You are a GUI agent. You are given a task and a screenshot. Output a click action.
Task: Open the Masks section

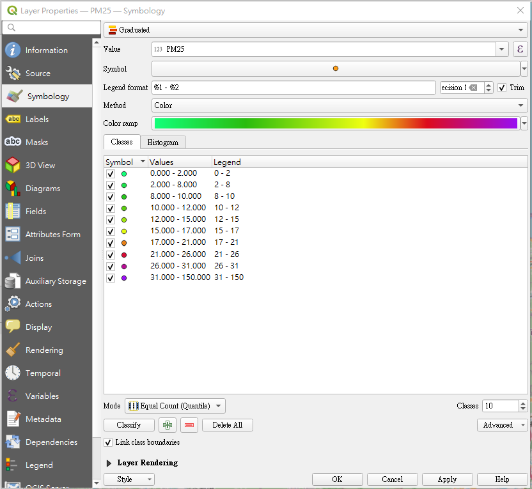(x=47, y=143)
